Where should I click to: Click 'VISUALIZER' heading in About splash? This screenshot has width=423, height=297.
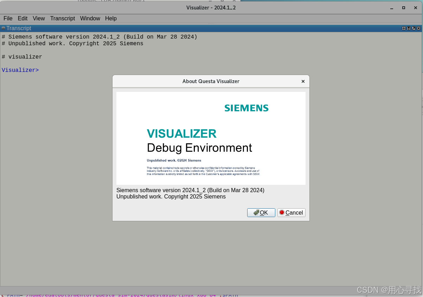(x=181, y=134)
